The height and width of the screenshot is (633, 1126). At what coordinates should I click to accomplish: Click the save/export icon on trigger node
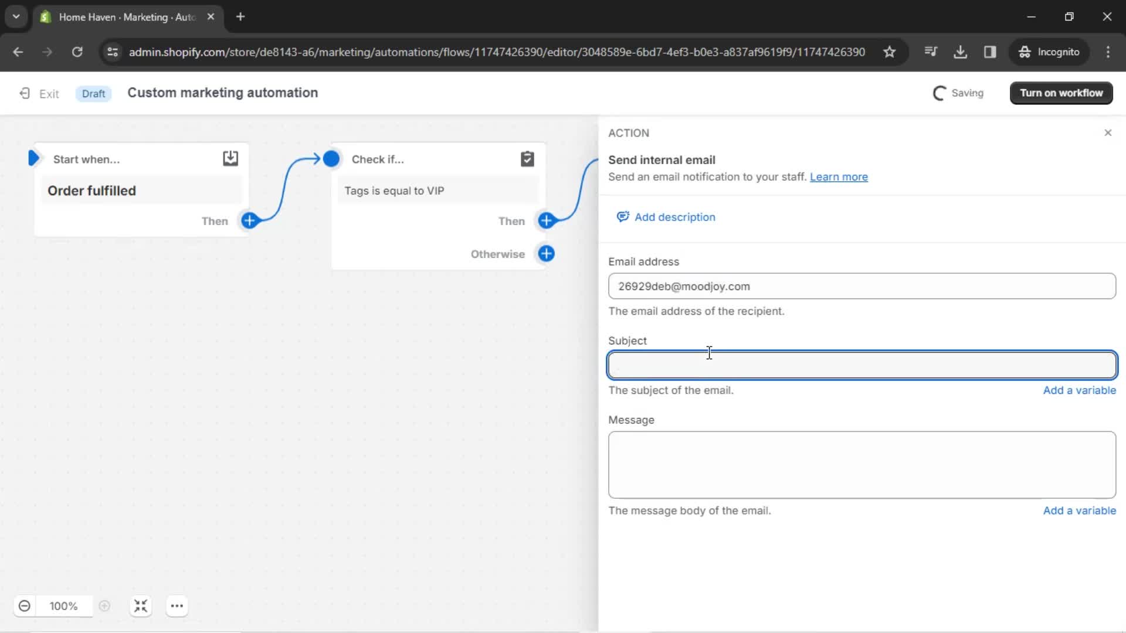[230, 159]
